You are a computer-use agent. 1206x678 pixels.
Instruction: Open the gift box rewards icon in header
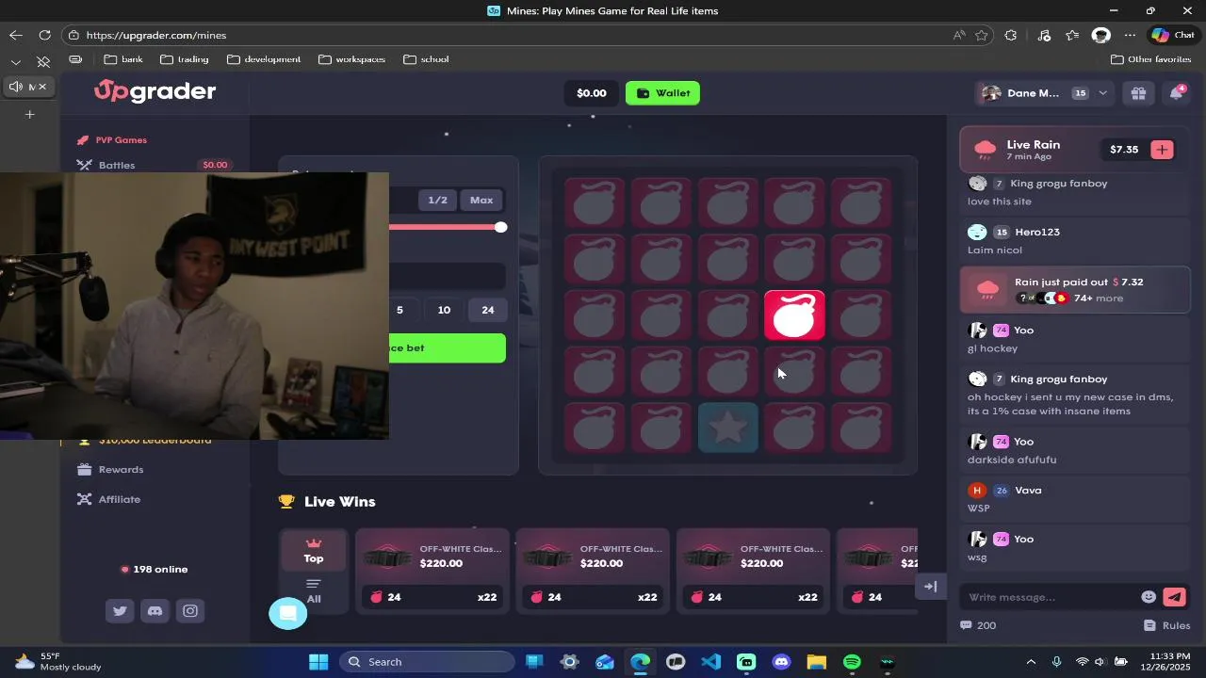(x=1138, y=93)
